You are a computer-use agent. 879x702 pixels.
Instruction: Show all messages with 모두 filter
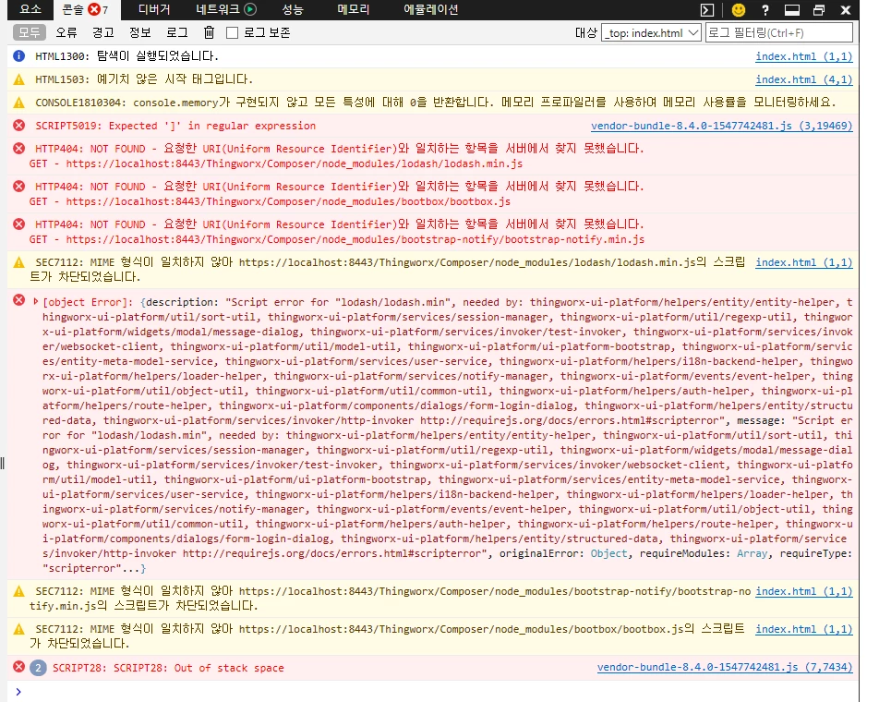click(x=30, y=32)
